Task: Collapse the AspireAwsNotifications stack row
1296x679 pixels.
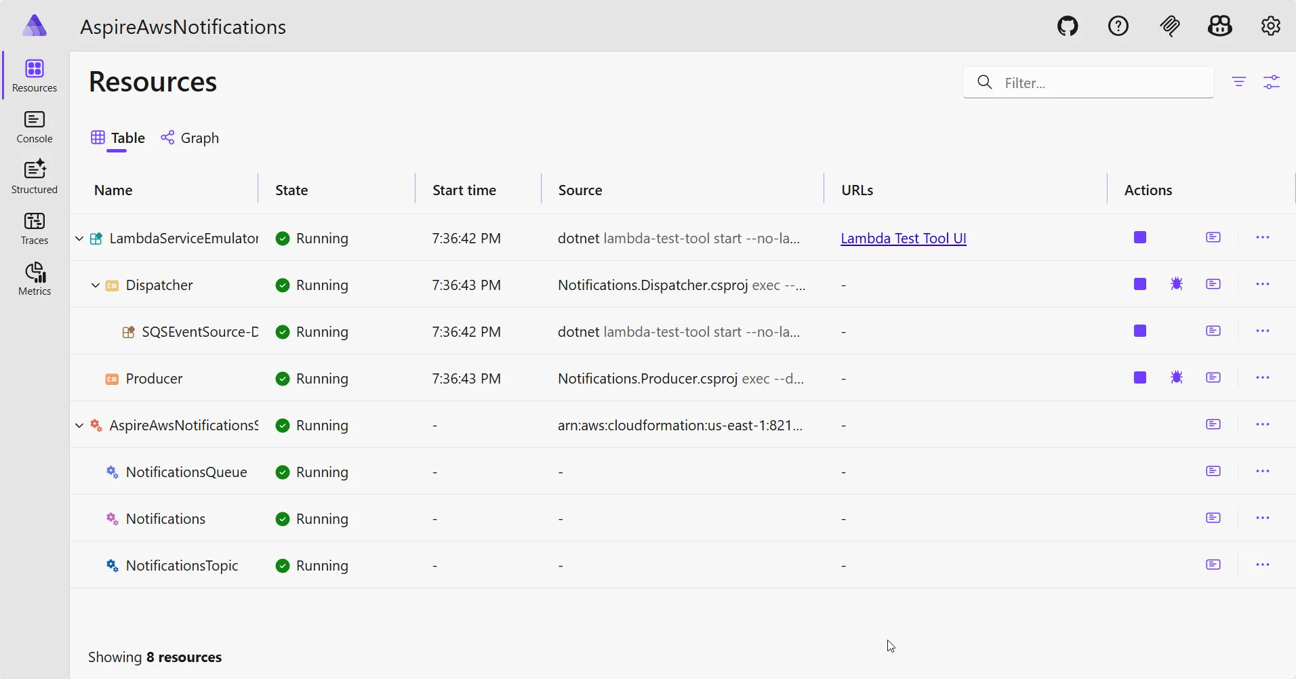Action: (79, 426)
